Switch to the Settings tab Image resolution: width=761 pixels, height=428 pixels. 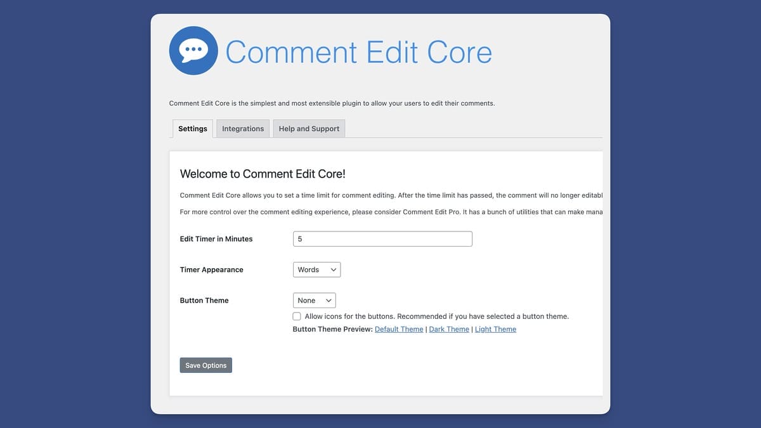pyautogui.click(x=193, y=129)
